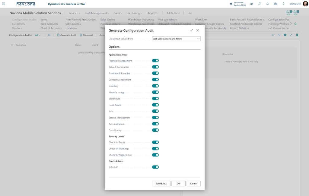Switch off the Select All toggle
Viewport: 309px width, 196px height.
point(155,167)
